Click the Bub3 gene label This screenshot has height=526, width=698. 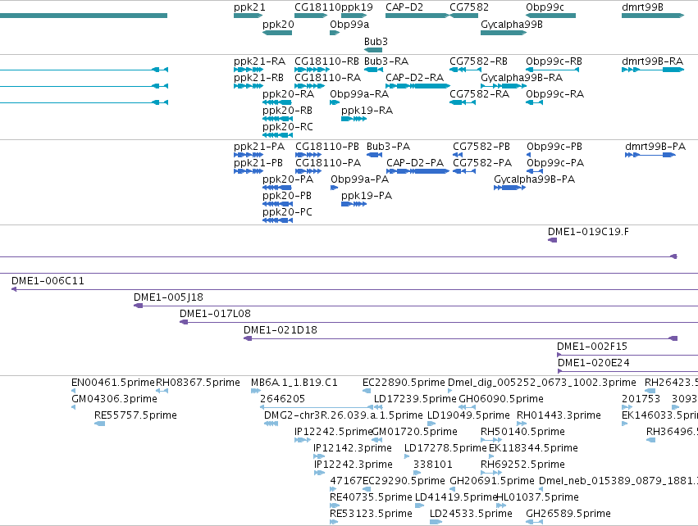coord(376,41)
